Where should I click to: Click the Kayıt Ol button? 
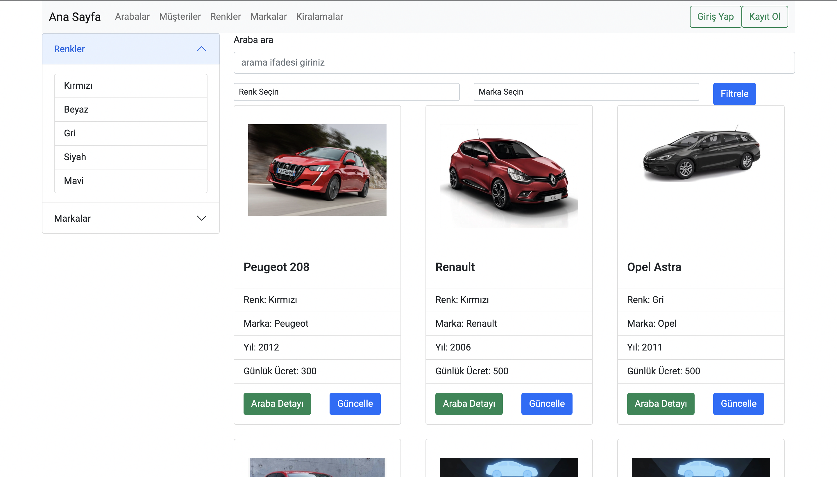click(x=764, y=17)
